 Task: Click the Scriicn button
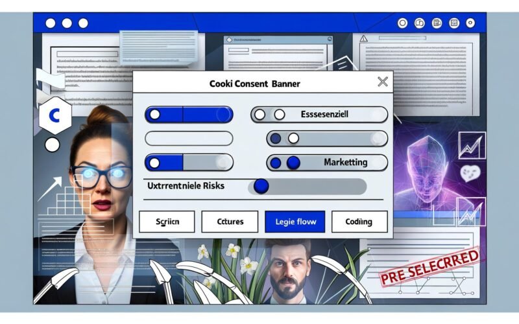167,222
